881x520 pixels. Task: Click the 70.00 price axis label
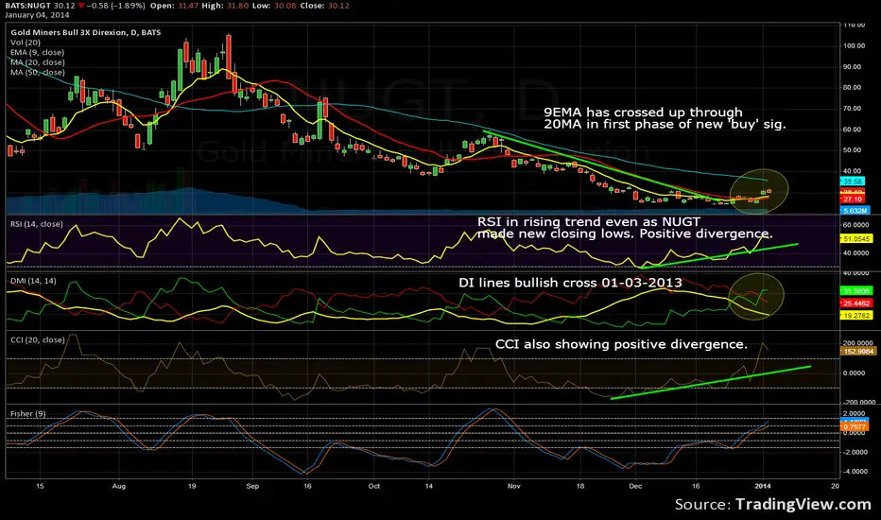point(852,109)
